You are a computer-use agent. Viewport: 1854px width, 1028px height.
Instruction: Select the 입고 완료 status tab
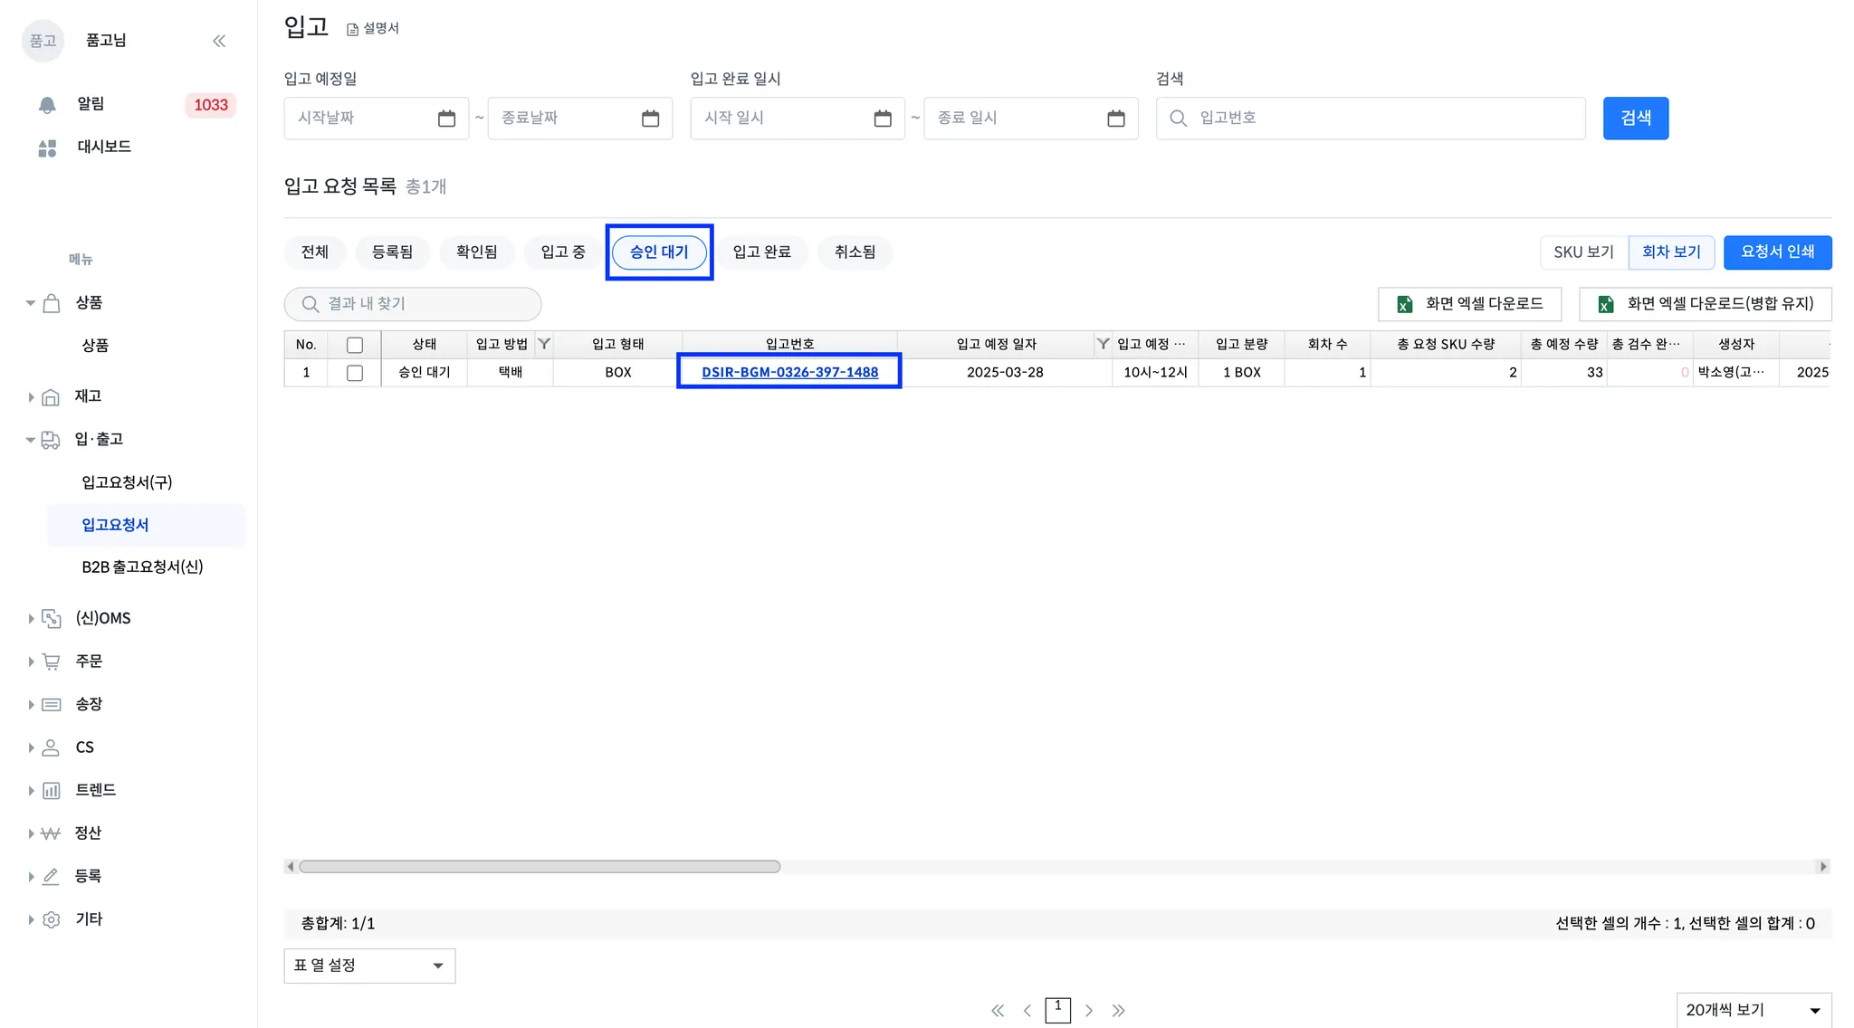tap(761, 252)
